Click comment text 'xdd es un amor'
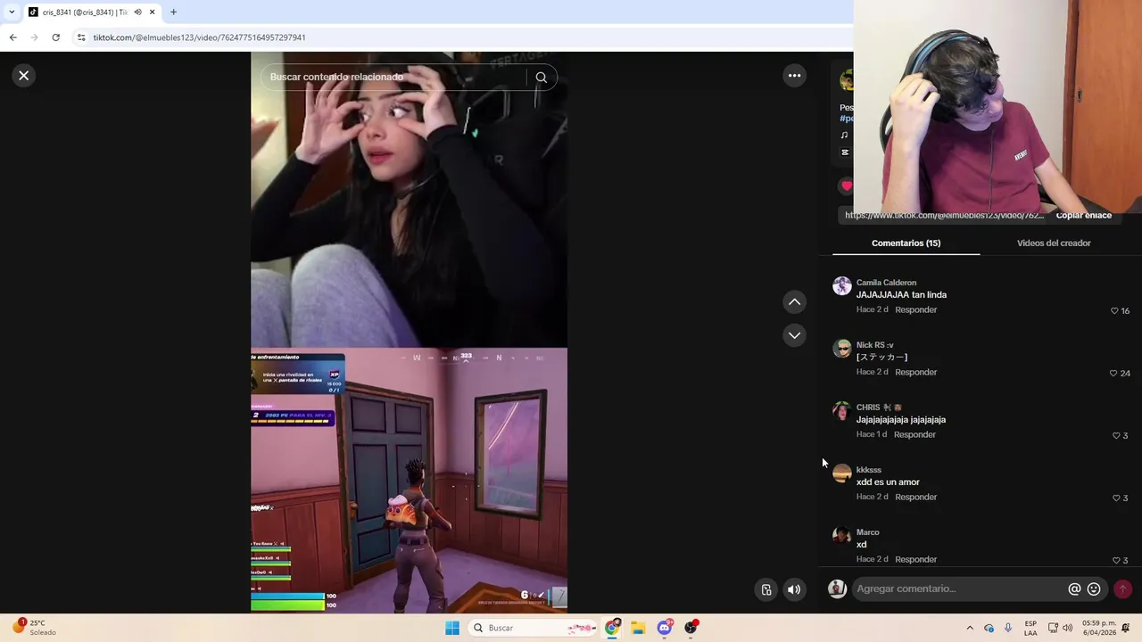The height and width of the screenshot is (642, 1142). click(x=888, y=482)
